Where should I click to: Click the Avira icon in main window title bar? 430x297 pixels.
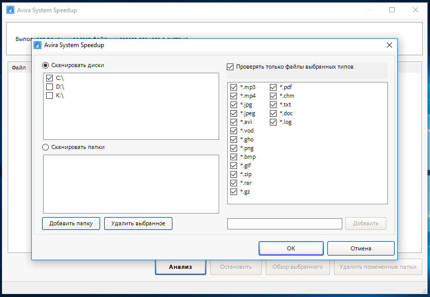point(10,10)
